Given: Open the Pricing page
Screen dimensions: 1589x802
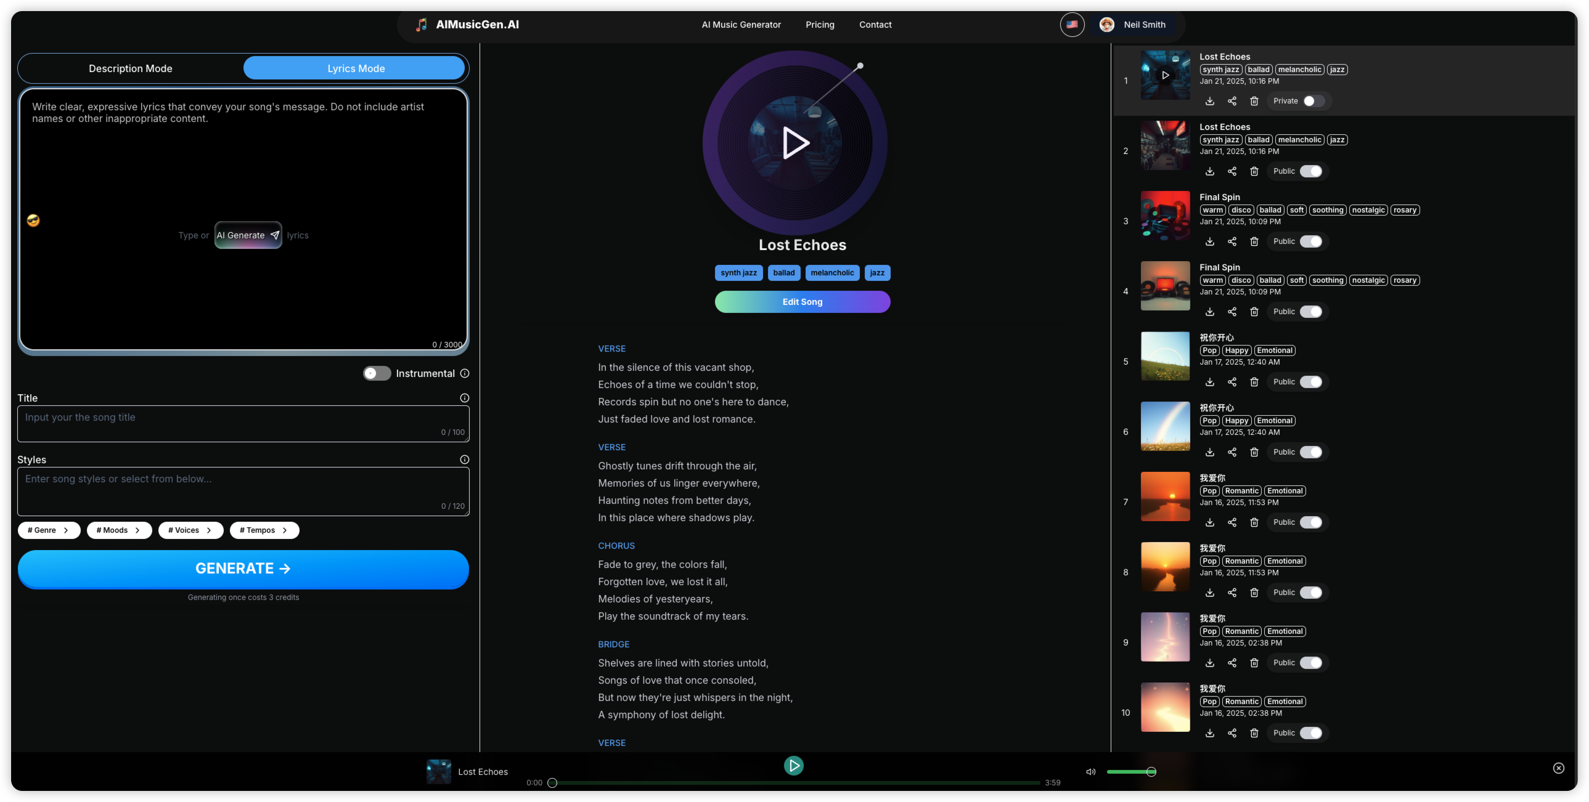Looking at the screenshot, I should 820,25.
